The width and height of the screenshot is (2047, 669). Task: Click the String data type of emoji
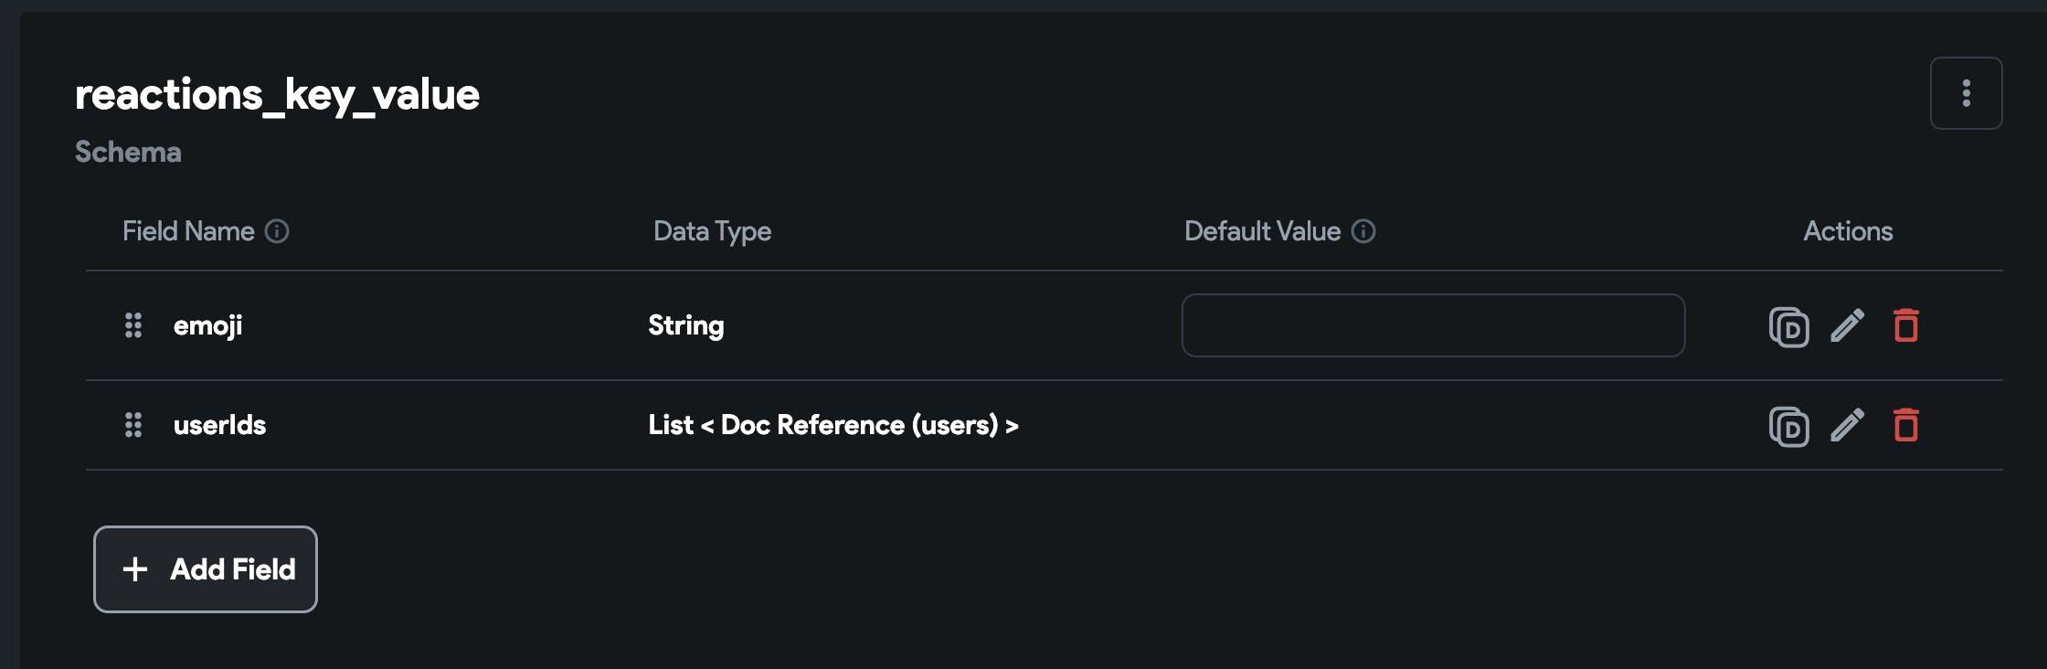[x=686, y=325]
